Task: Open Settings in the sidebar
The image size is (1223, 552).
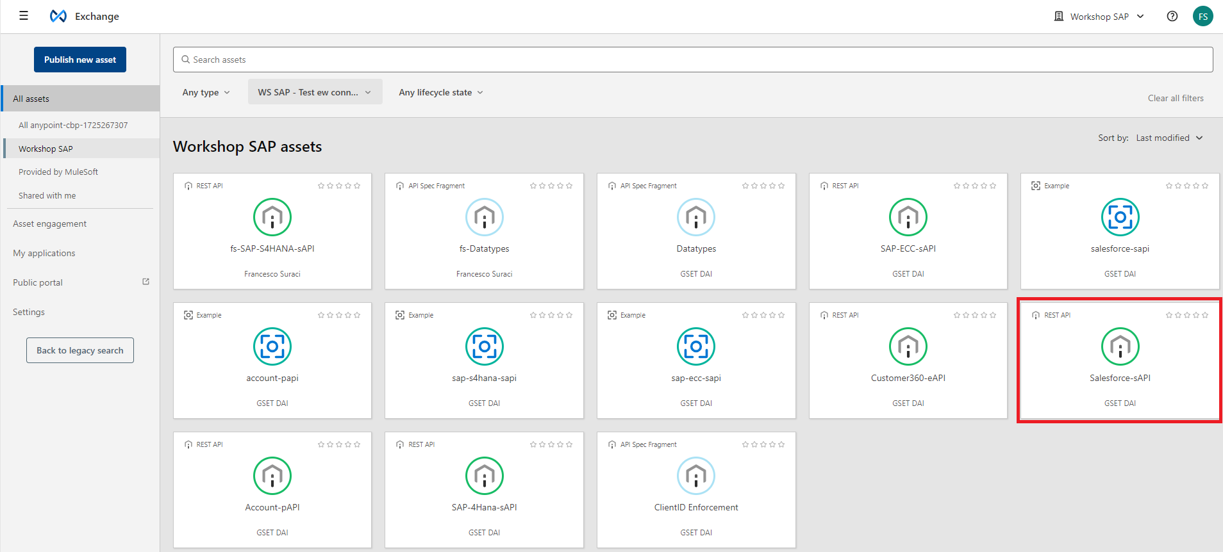Action: click(29, 312)
